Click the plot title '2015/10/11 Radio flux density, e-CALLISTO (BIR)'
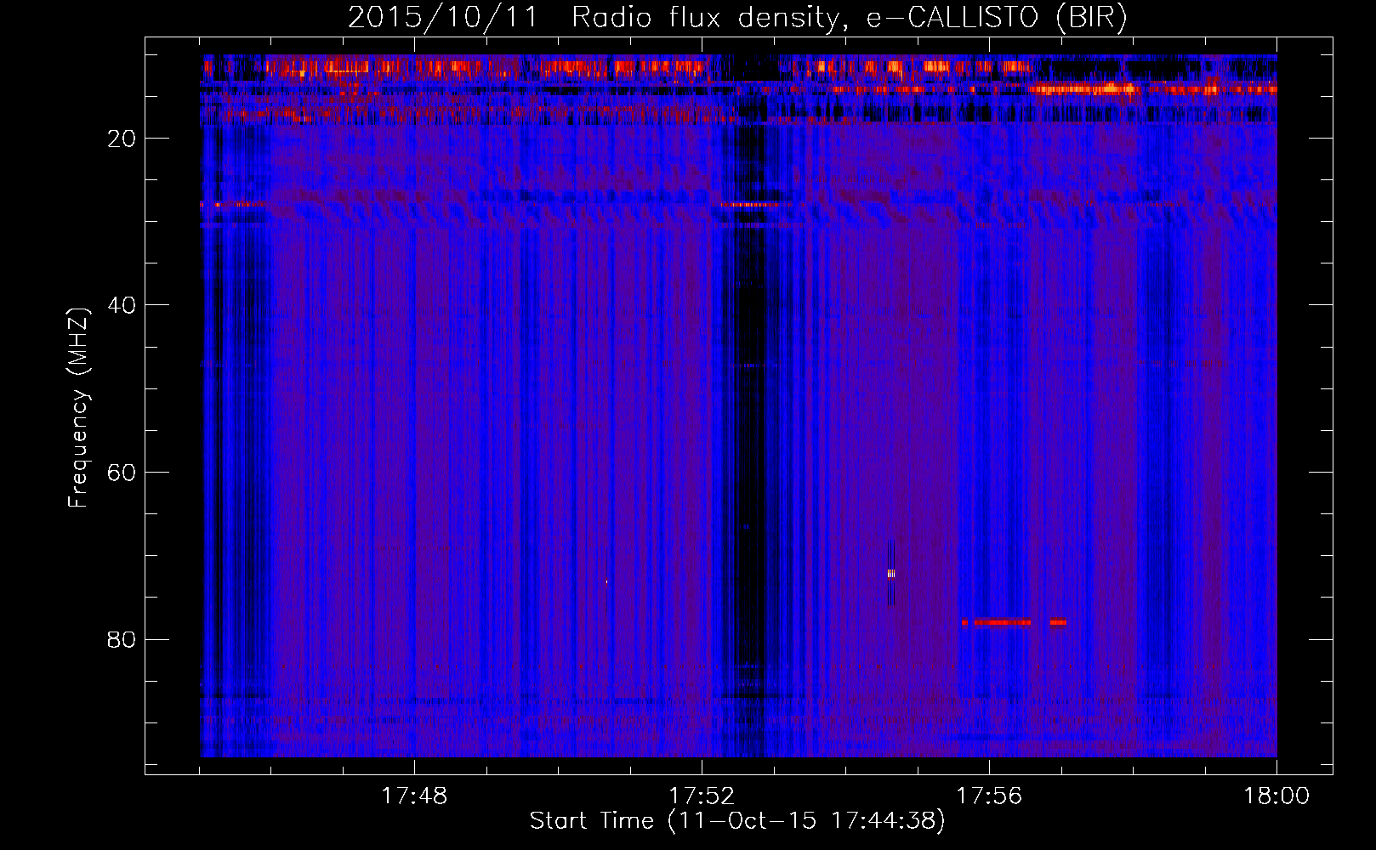 coord(737,17)
